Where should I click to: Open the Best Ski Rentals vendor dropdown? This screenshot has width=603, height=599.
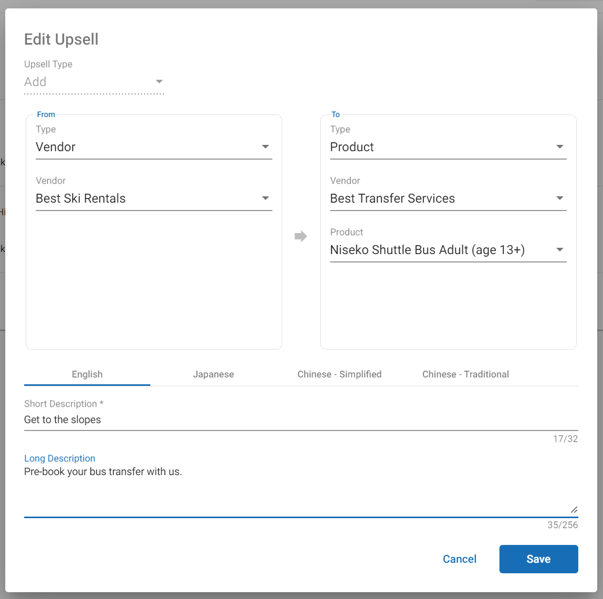(154, 198)
